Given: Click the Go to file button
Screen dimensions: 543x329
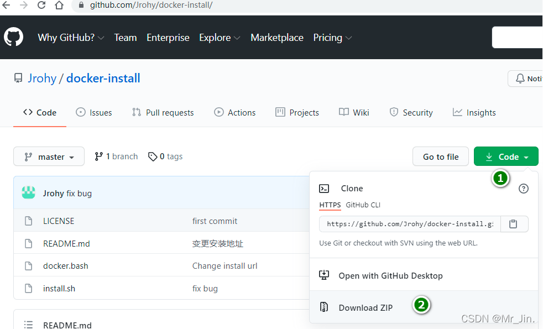Looking at the screenshot, I should point(441,156).
